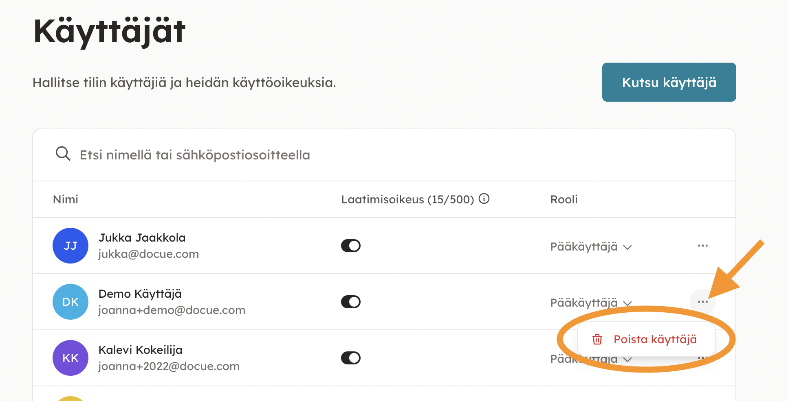The height and width of the screenshot is (401, 788).
Task: Click the Jukka Jaakkola user name
Action: pos(142,238)
